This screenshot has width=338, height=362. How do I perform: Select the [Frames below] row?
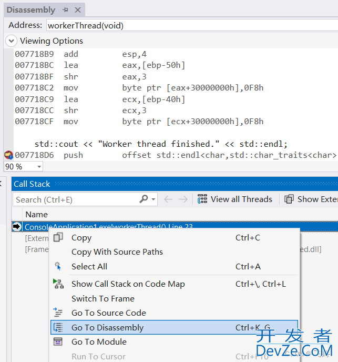[x=36, y=249]
